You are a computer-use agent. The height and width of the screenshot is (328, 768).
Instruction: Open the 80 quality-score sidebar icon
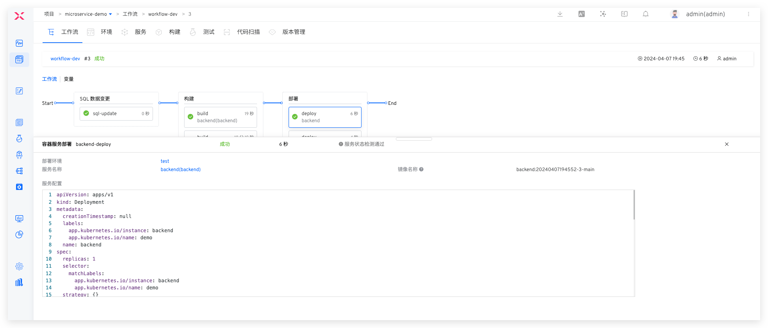[x=19, y=123]
